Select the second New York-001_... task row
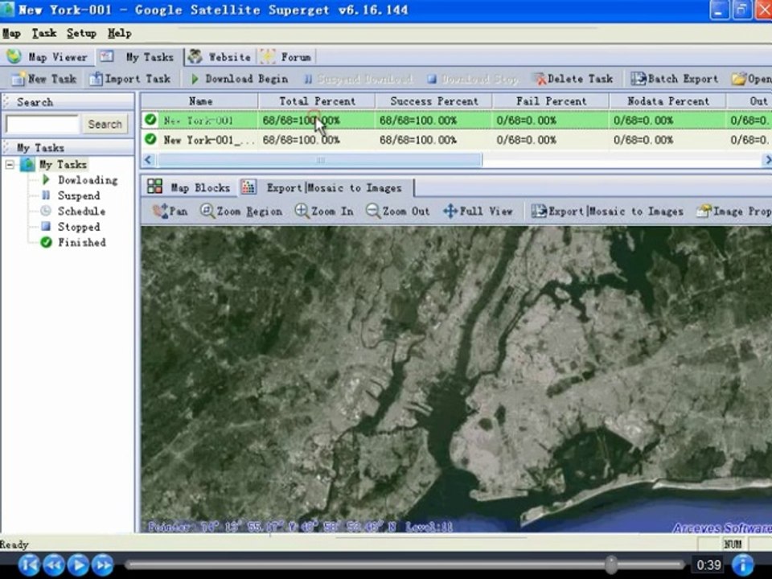The width and height of the screenshot is (772, 579). tap(457, 140)
